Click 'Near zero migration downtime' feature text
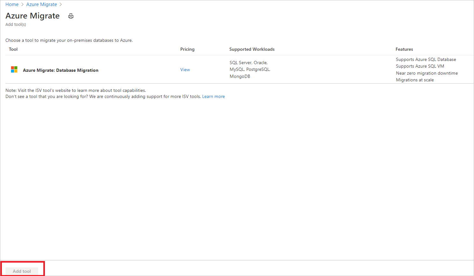This screenshot has width=474, height=276. coord(427,73)
